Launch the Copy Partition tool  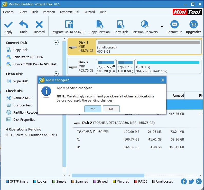(99, 27)
